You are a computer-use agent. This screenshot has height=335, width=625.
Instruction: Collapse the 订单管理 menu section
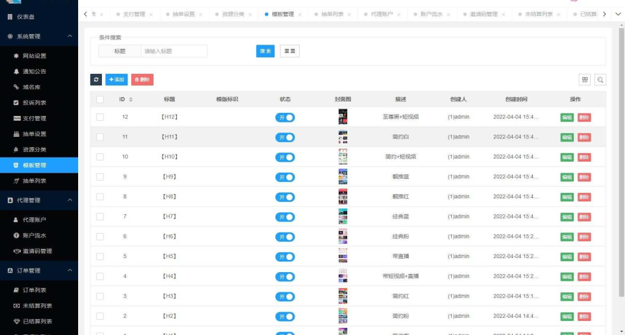70,270
